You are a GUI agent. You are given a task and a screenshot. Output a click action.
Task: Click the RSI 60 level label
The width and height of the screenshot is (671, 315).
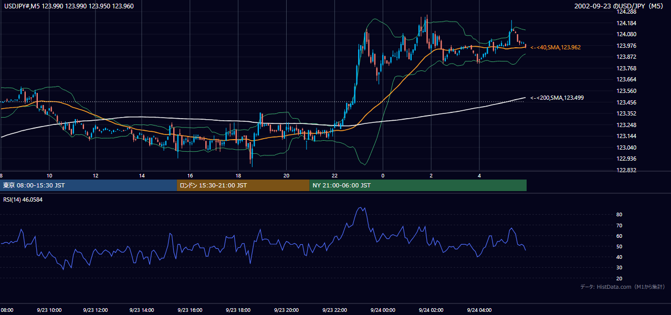pos(619,236)
